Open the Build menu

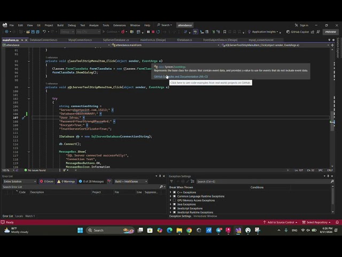click(x=60, y=25)
